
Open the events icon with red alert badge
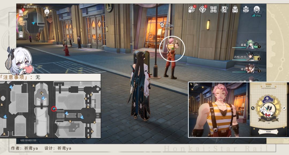tap(192, 9)
